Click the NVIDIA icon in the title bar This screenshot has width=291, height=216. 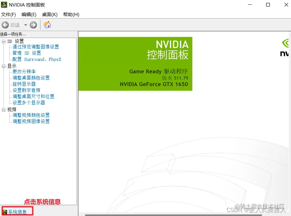coord(4,5)
